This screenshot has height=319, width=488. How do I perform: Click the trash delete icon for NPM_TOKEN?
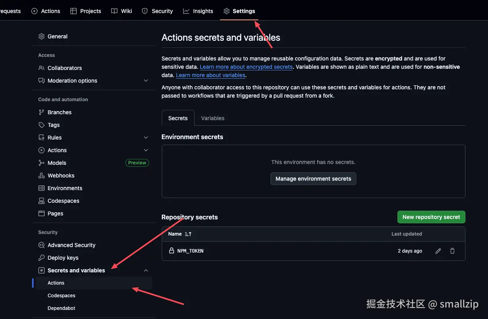[452, 251]
